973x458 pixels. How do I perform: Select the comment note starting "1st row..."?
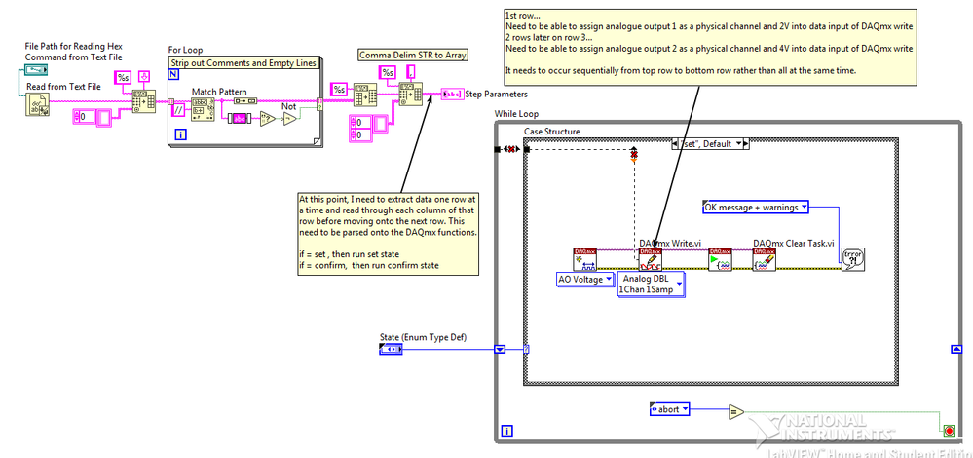click(710, 46)
